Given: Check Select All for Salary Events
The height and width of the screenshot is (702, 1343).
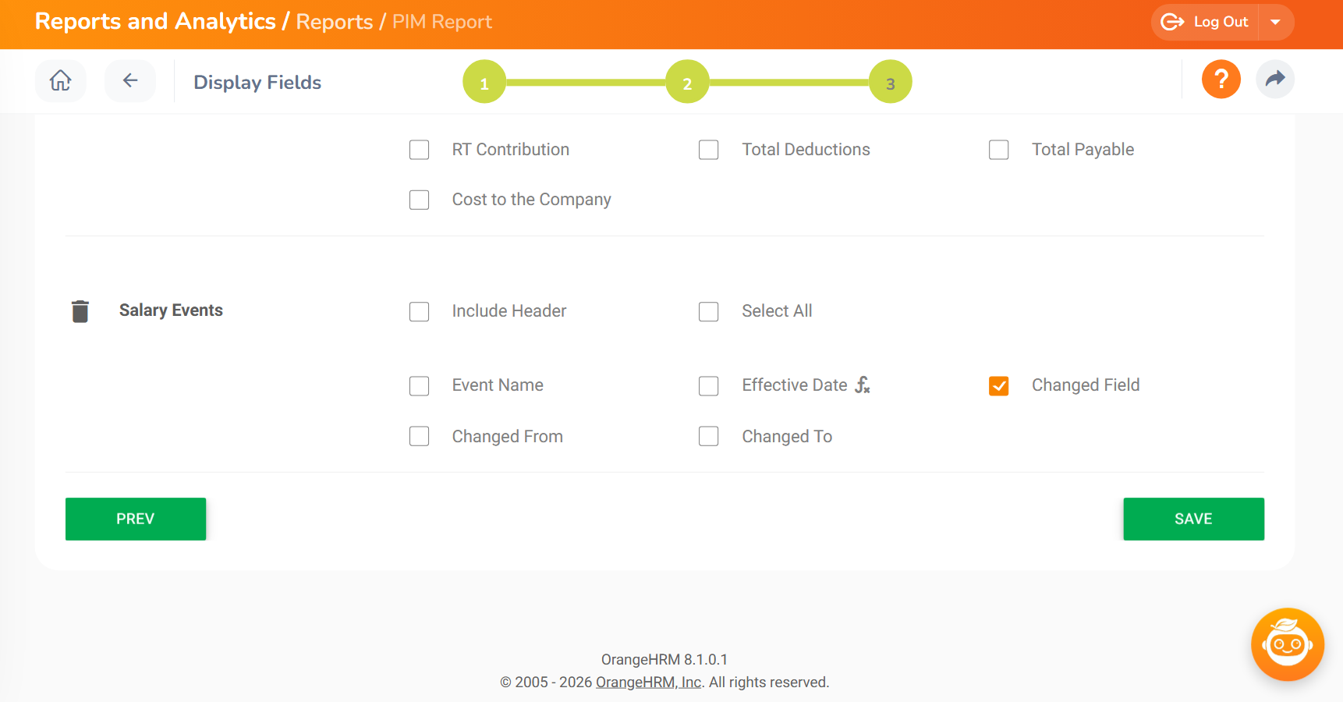Looking at the screenshot, I should point(709,312).
